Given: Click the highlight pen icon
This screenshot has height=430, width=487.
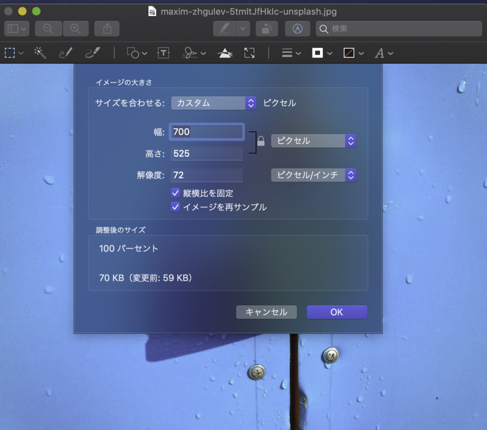Looking at the screenshot, I should 224,29.
